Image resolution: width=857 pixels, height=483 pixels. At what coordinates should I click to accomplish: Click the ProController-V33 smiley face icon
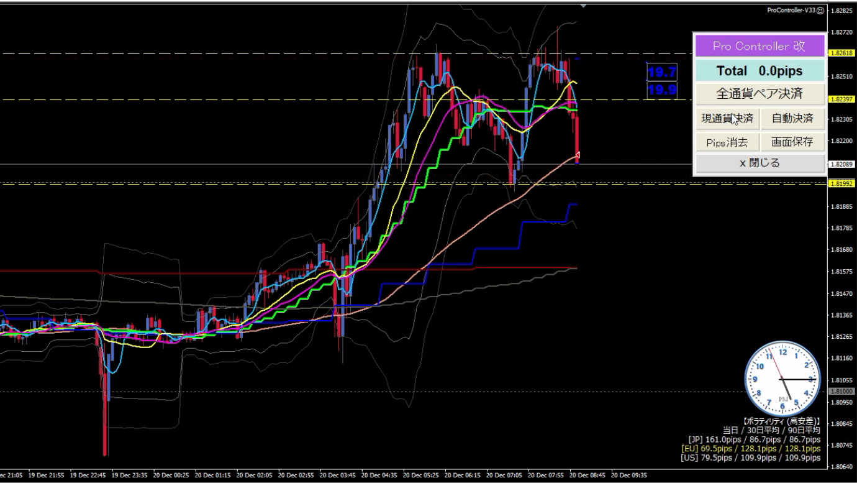coord(820,10)
